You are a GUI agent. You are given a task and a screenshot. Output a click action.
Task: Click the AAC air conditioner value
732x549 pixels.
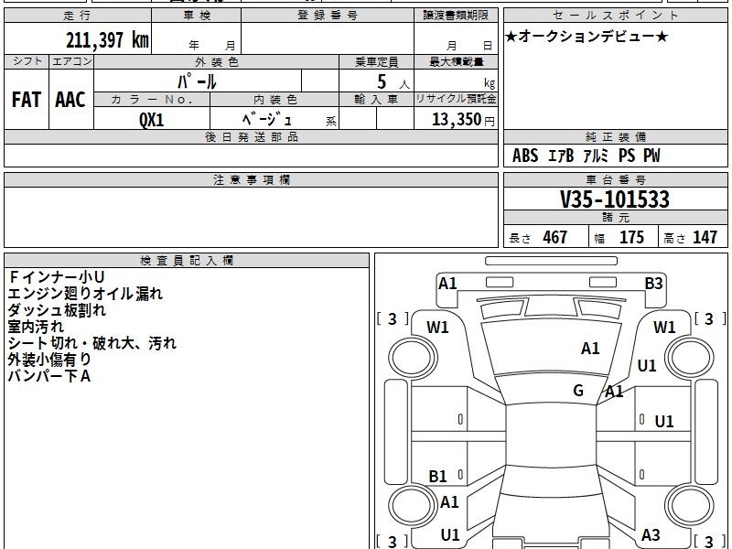click(x=70, y=100)
